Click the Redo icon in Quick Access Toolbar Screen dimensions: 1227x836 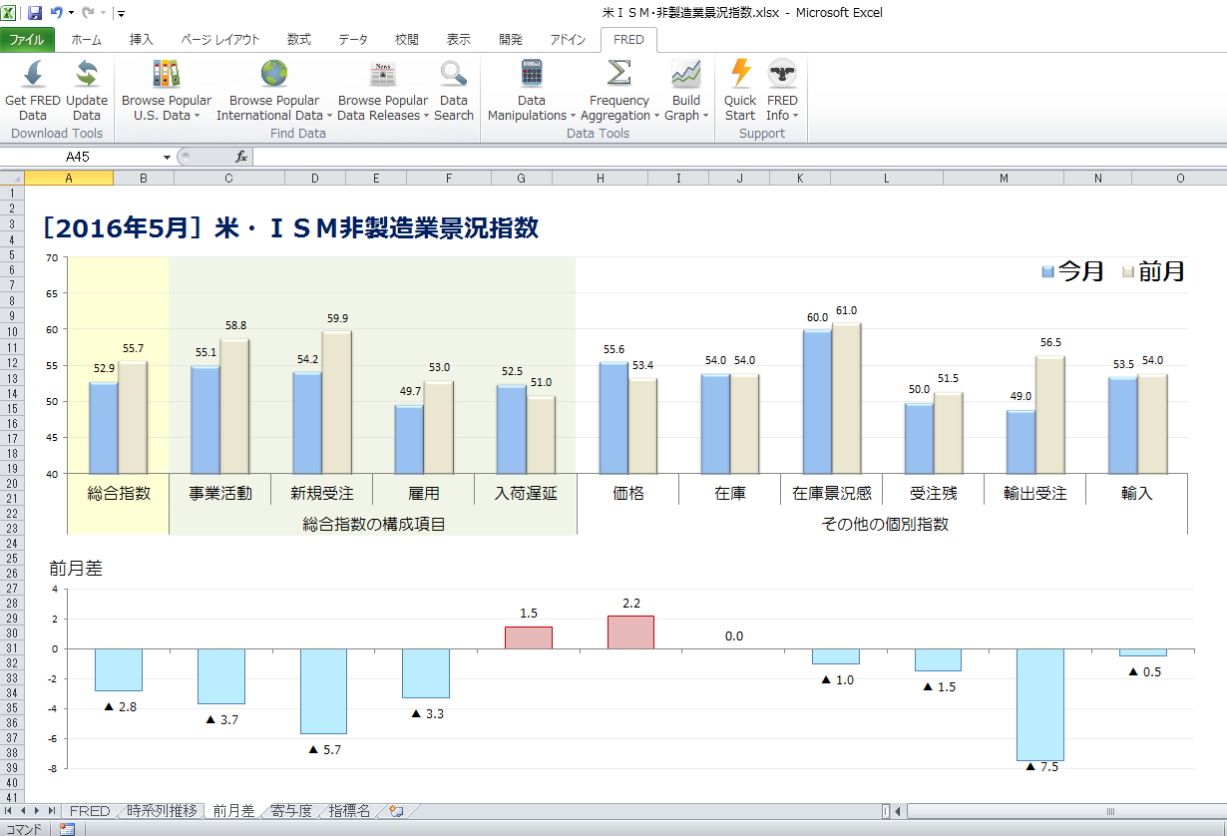click(87, 13)
